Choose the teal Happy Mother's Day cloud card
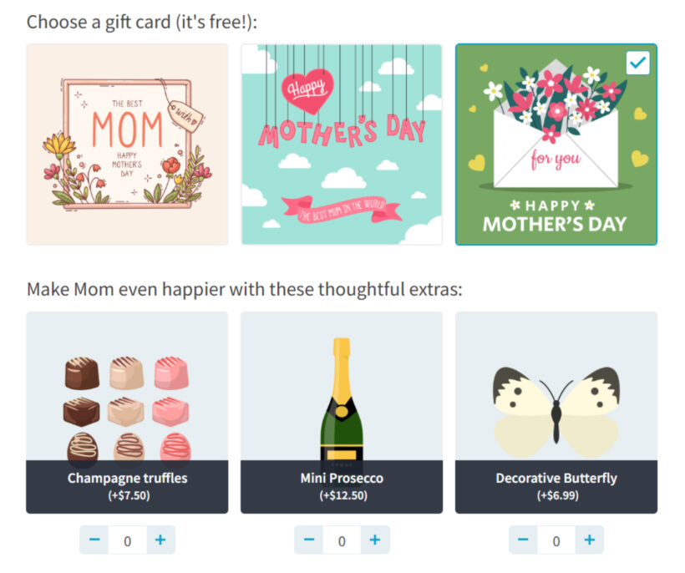Viewport: 685px width, 573px height. pyautogui.click(x=342, y=145)
